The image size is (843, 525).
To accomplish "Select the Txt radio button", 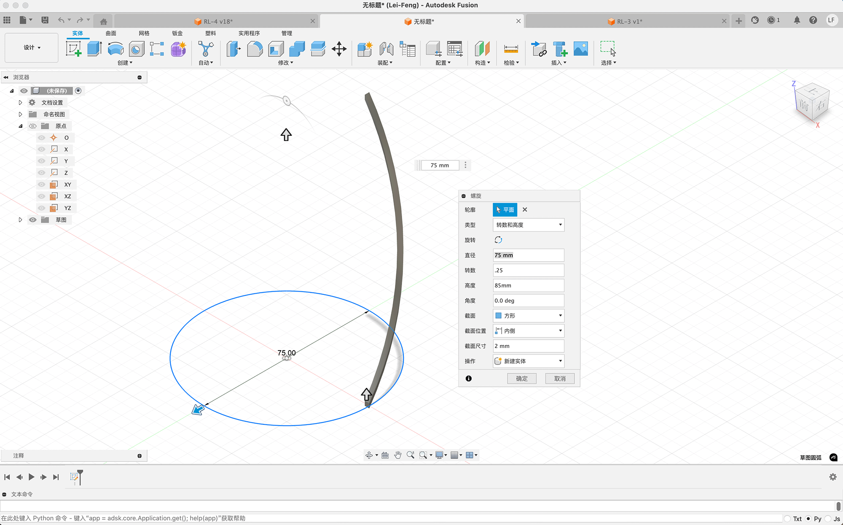I will [787, 519].
